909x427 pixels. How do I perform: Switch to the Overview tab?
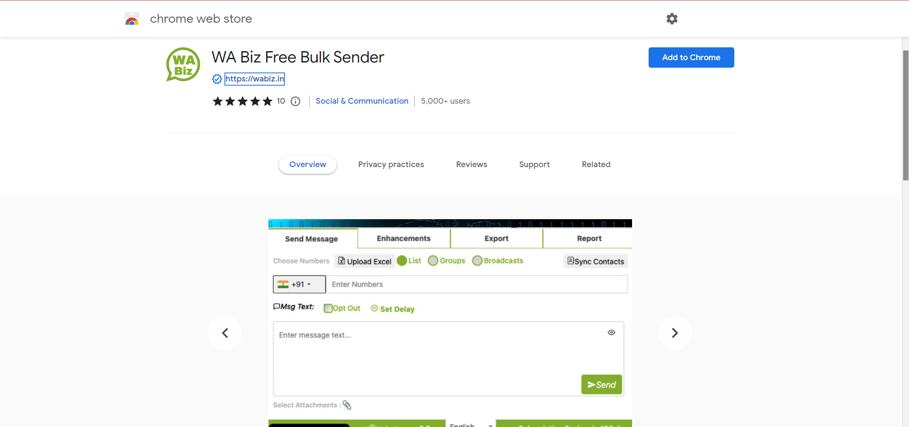point(308,164)
